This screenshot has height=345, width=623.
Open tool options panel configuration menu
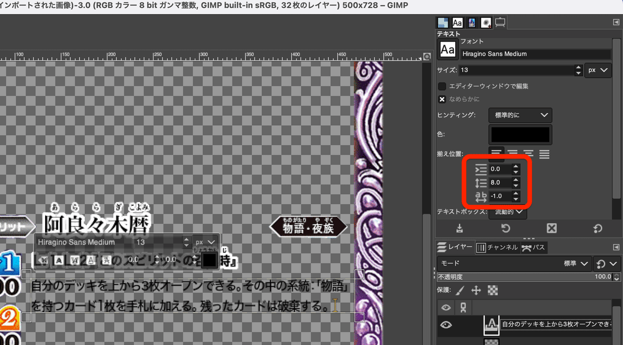click(x=616, y=22)
